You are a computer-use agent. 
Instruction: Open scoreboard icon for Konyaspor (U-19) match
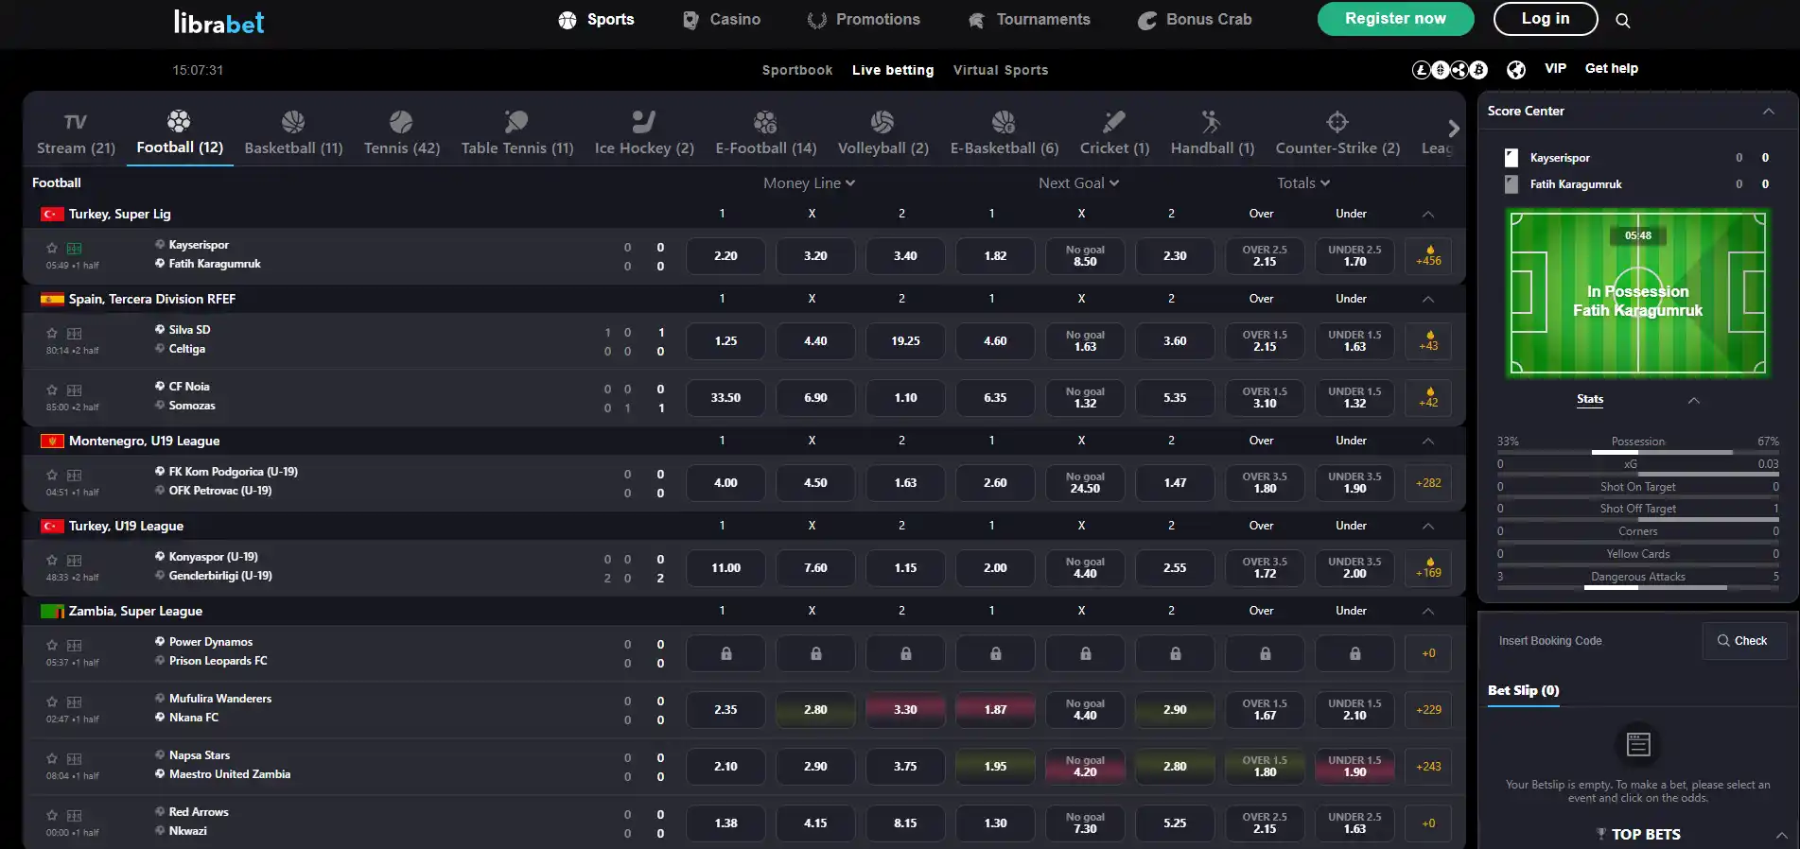[74, 561]
